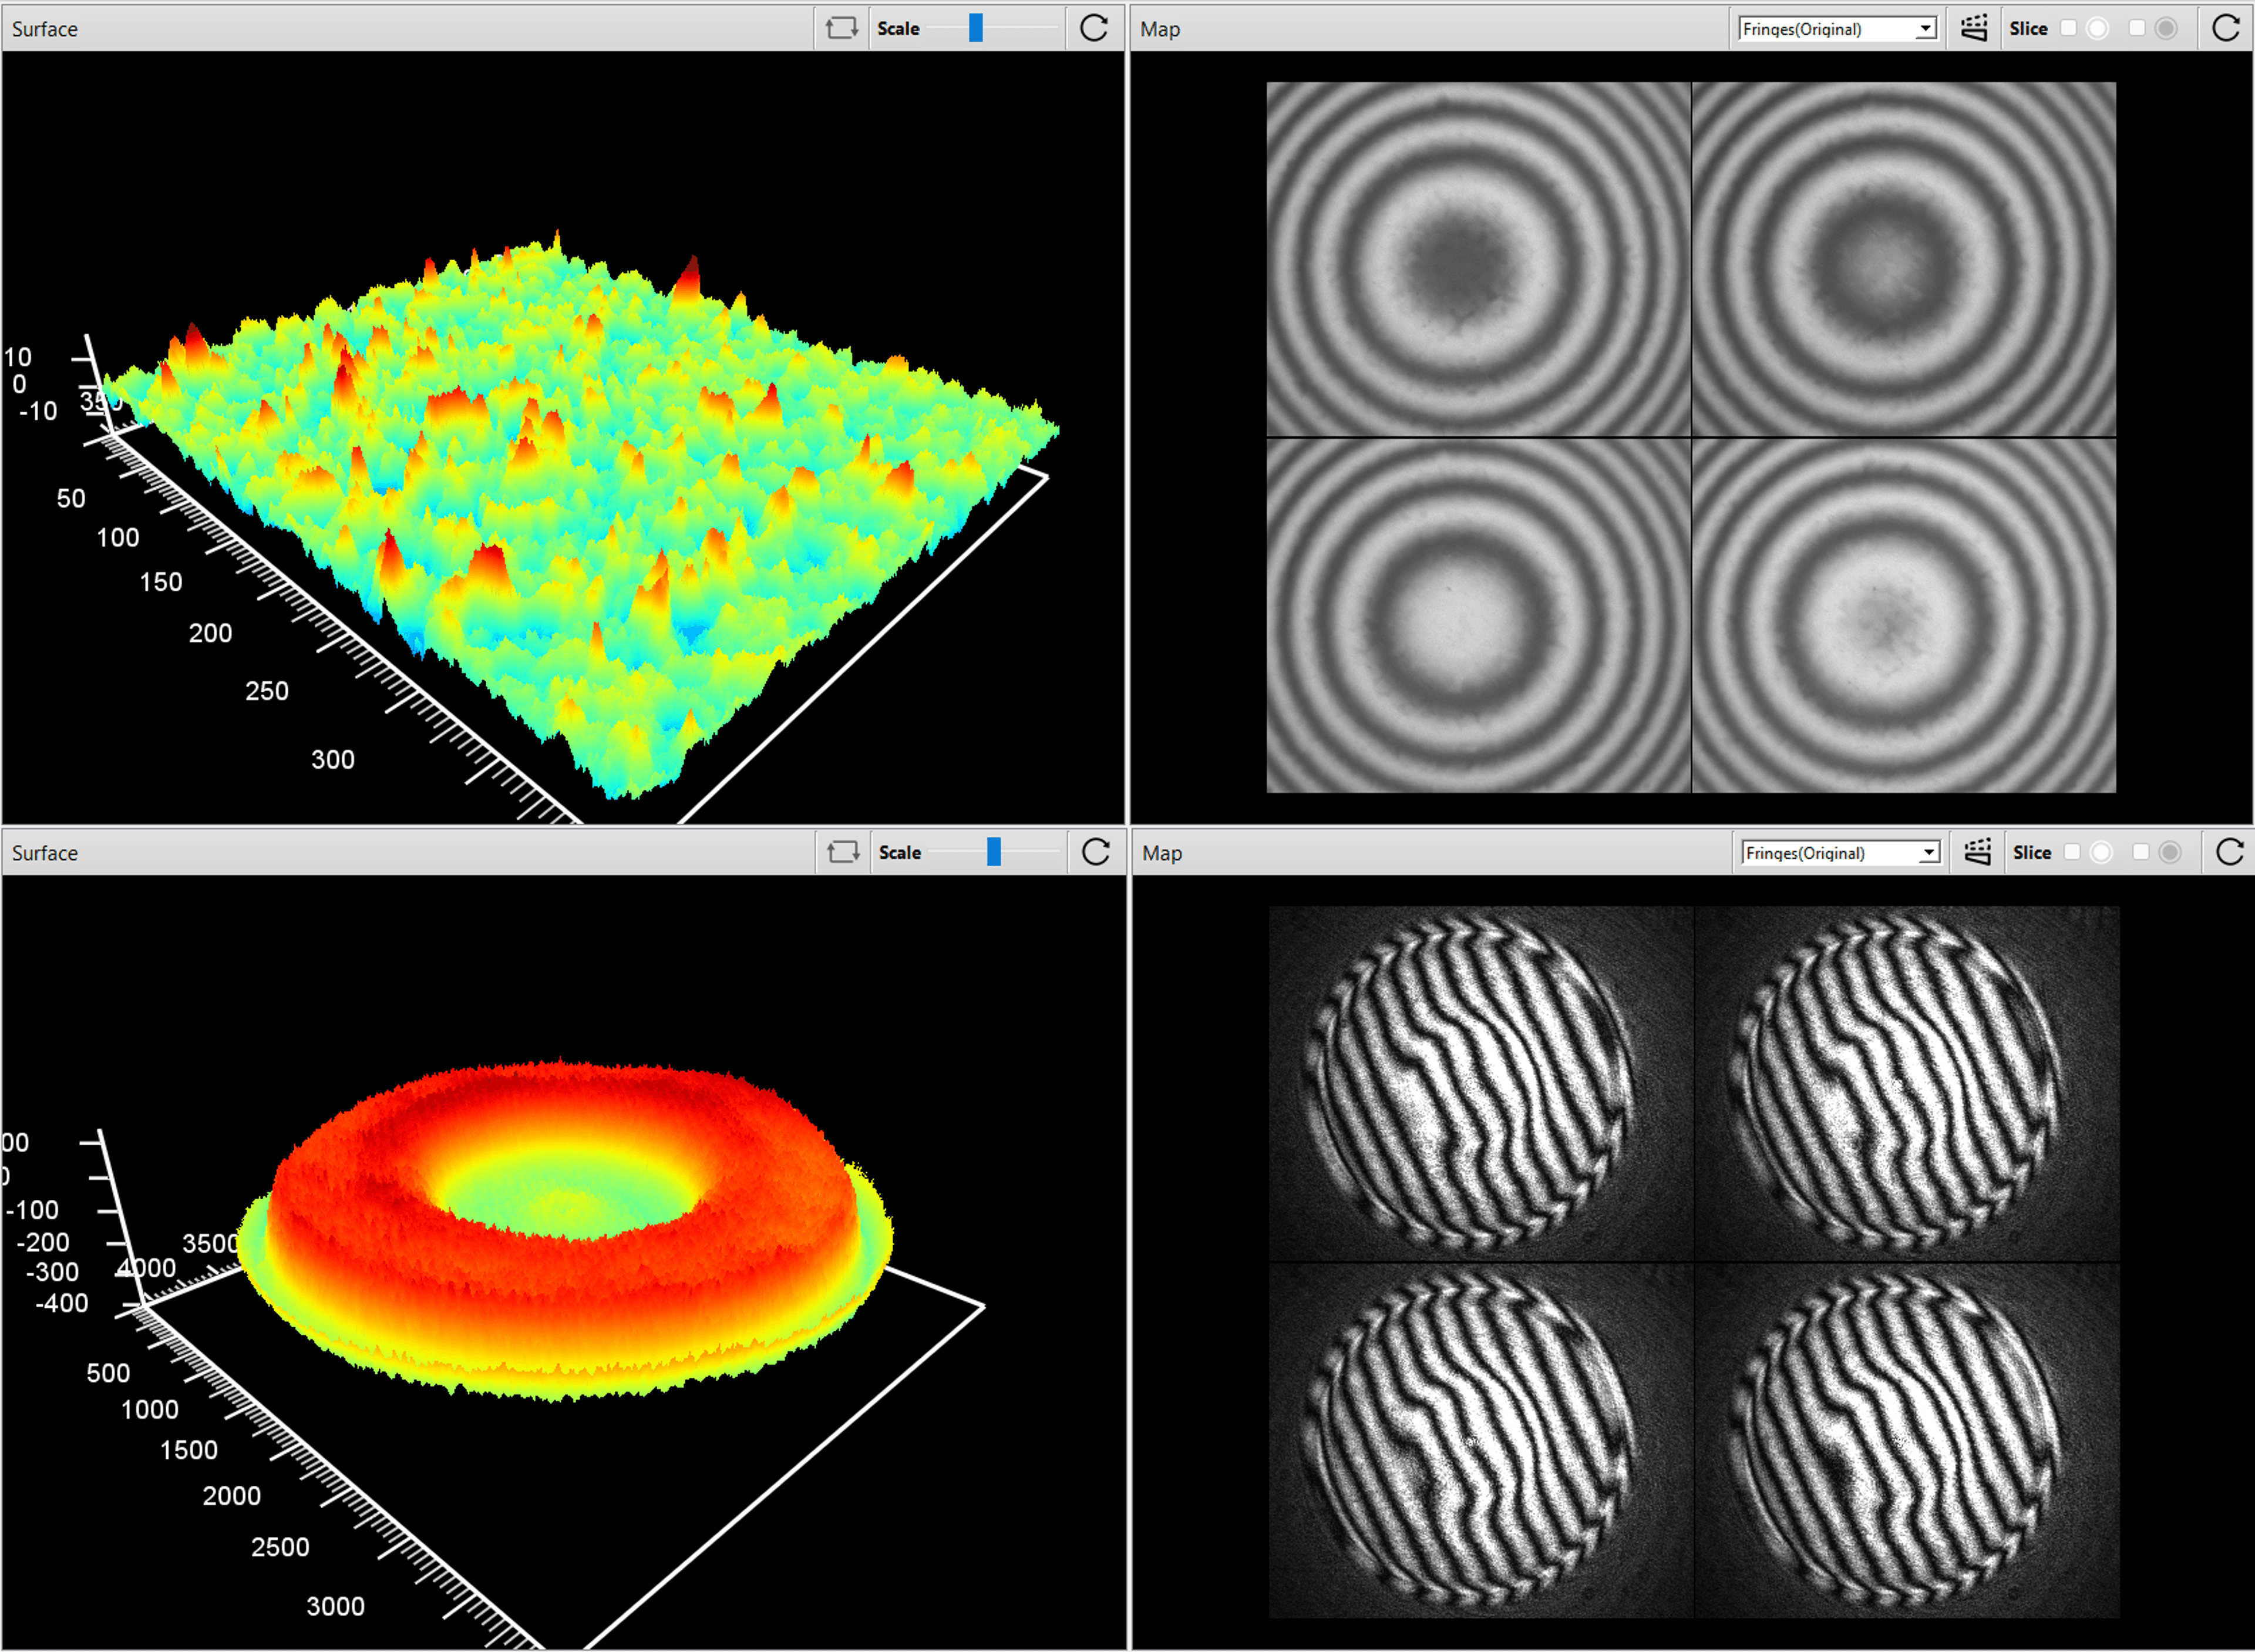Select lower-left striped fringe image
Image resolution: width=2255 pixels, height=1652 pixels.
1481,1441
